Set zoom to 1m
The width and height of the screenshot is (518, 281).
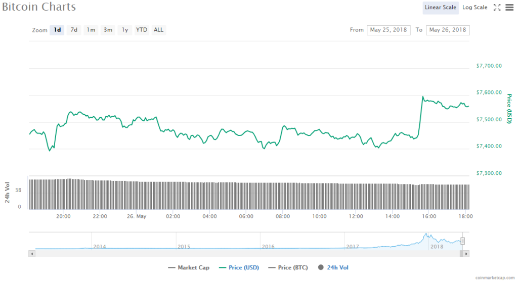tap(91, 30)
